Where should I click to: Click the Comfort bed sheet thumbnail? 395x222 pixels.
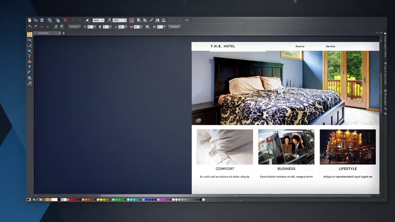(x=225, y=147)
